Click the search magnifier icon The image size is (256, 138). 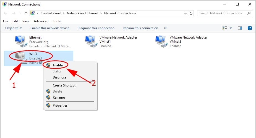[x=249, y=13]
